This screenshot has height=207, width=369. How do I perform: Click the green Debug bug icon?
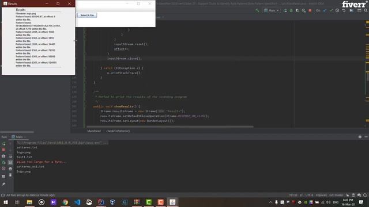291,10
